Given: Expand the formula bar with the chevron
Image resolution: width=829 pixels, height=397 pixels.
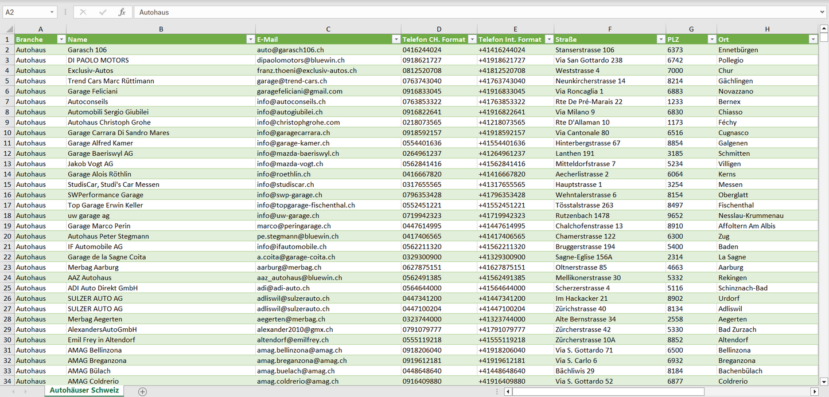Looking at the screenshot, I should point(823,12).
